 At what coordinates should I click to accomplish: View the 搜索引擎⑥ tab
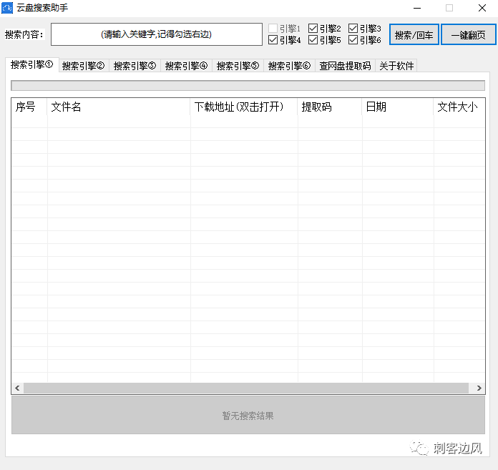[289, 66]
